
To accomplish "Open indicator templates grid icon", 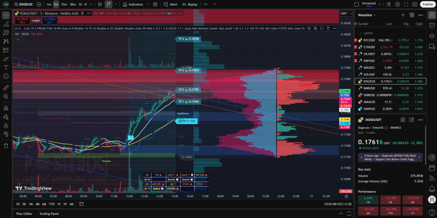I will coord(155,4).
